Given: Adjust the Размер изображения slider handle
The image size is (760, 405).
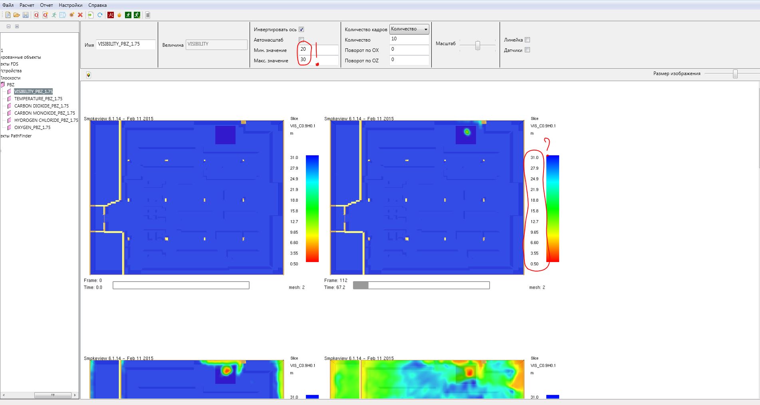Looking at the screenshot, I should 735,73.
